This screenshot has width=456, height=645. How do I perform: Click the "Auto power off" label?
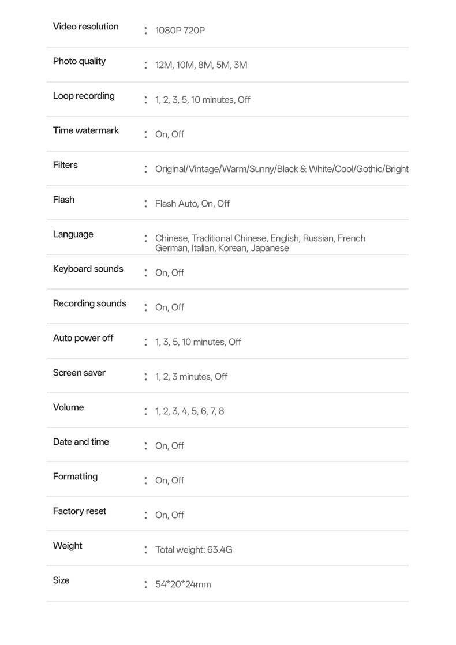pyautogui.click(x=83, y=338)
